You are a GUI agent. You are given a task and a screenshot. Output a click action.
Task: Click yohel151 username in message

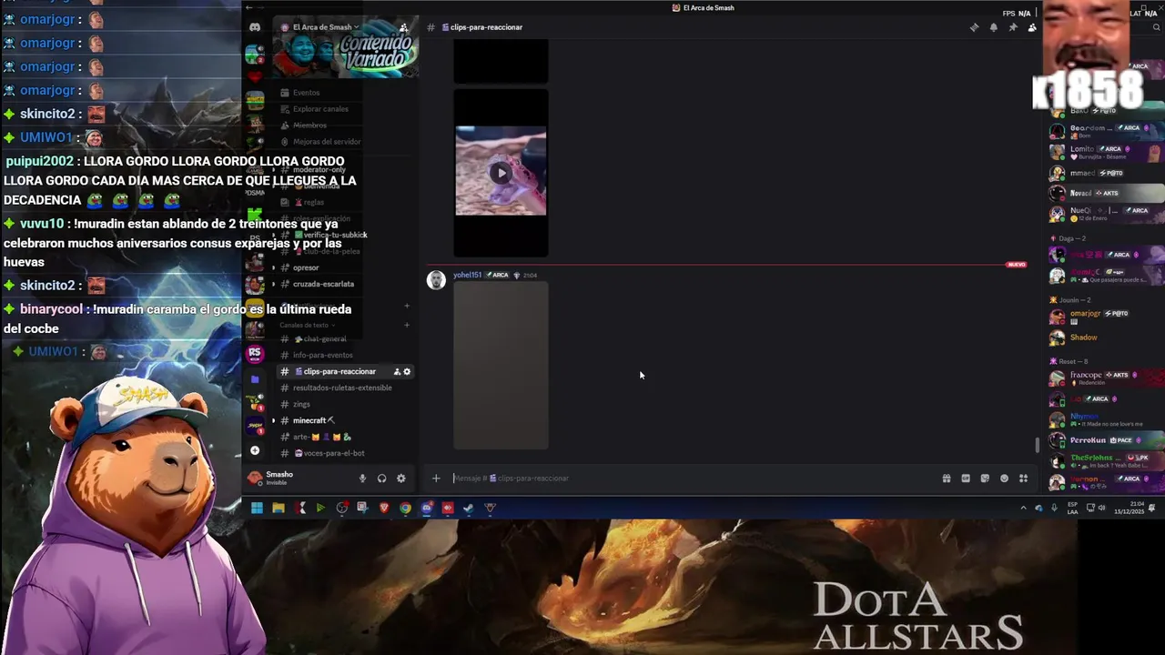pos(467,275)
